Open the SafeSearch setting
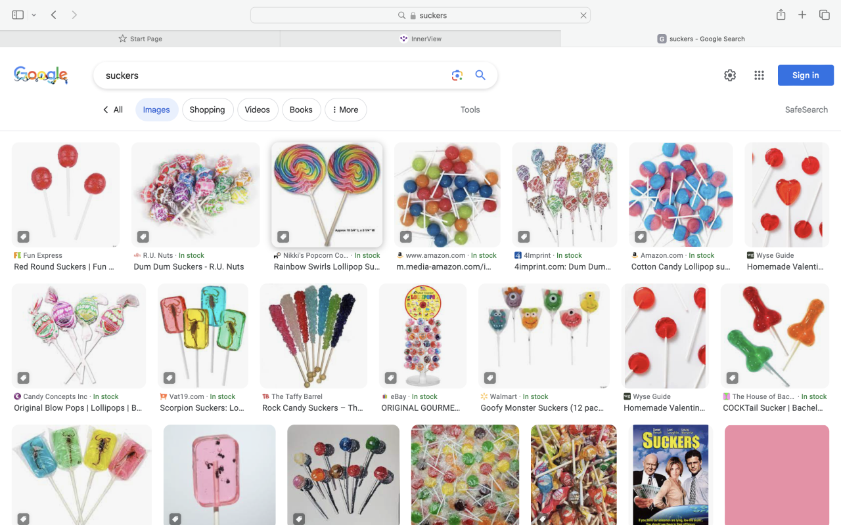 click(x=806, y=110)
